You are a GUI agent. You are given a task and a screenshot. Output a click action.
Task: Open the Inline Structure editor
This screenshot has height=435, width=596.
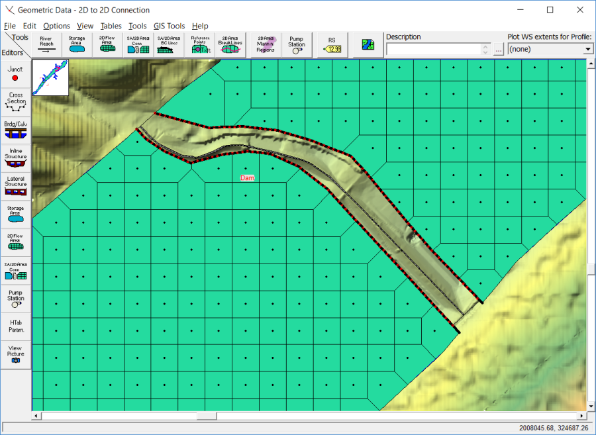pyautogui.click(x=15, y=158)
